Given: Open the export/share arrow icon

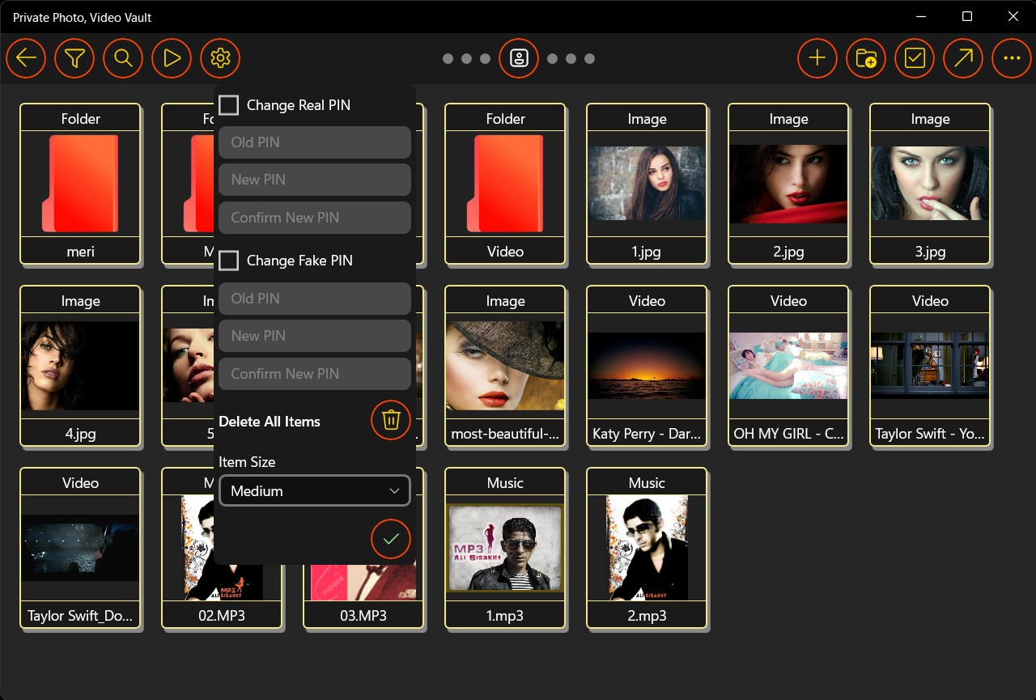Looking at the screenshot, I should point(962,58).
